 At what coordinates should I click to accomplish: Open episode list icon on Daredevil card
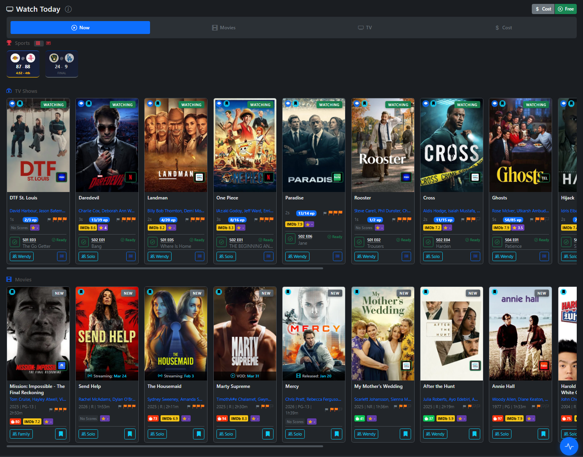coord(131,256)
